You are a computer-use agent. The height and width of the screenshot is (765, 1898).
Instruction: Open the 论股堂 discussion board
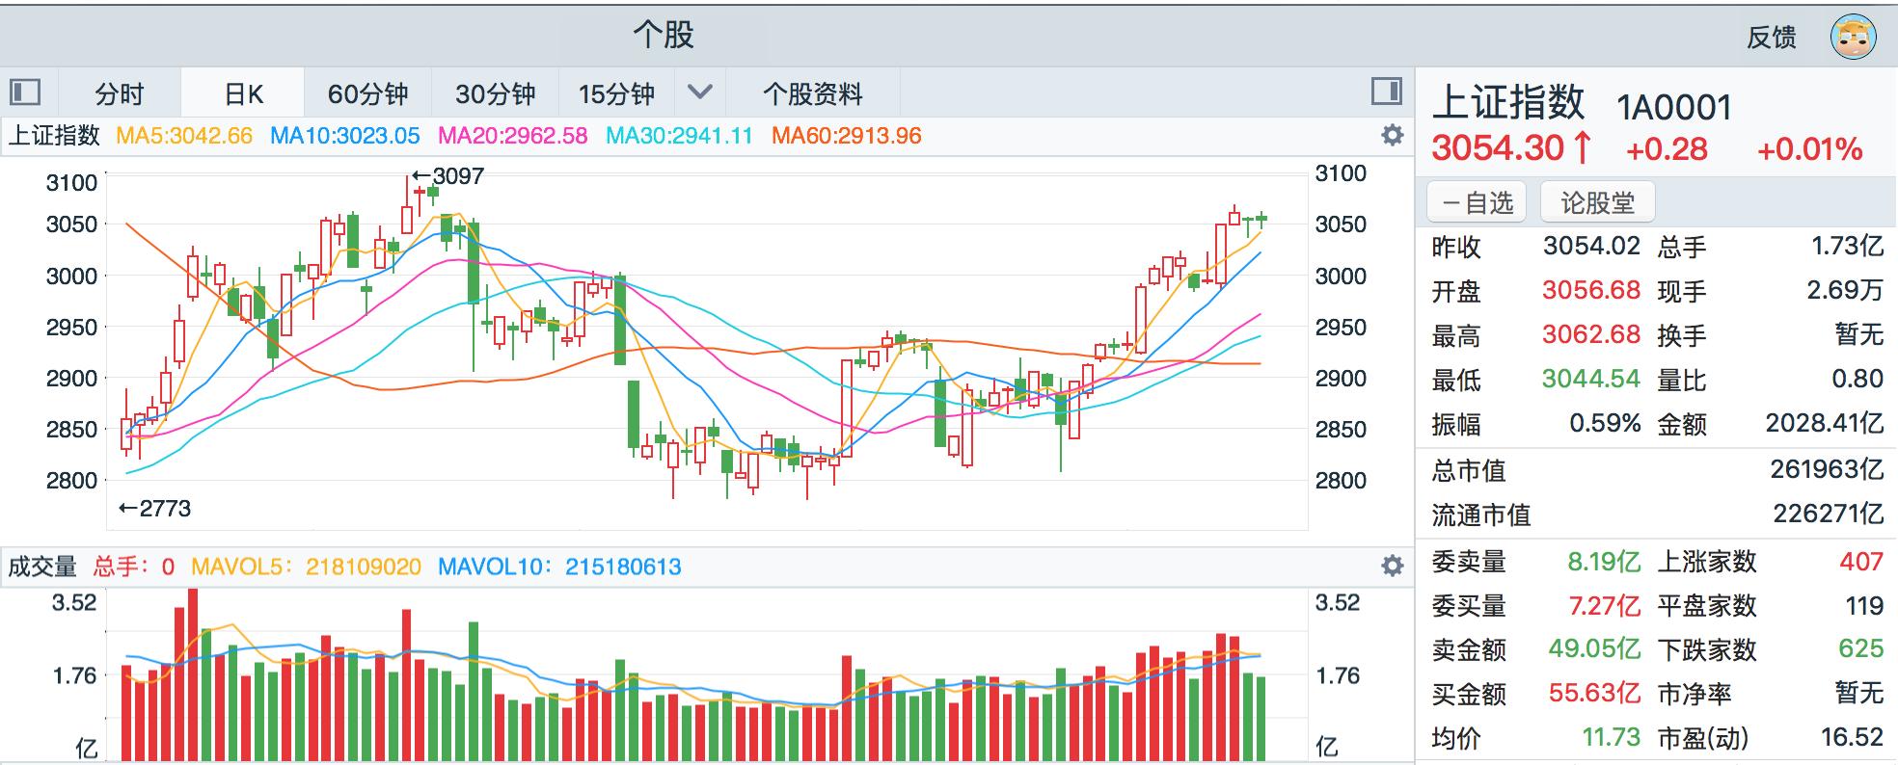pyautogui.click(x=1595, y=201)
